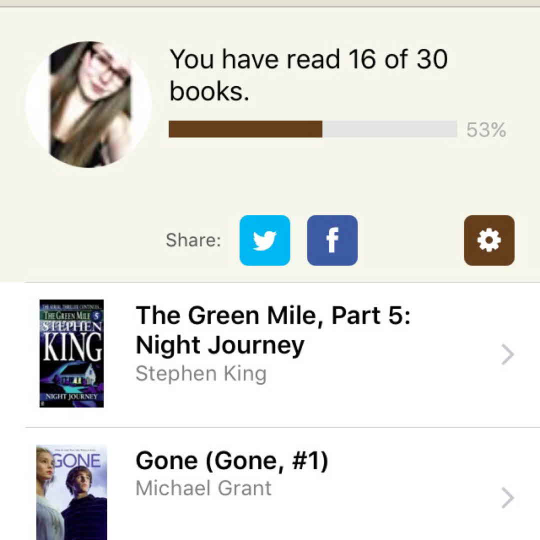Image resolution: width=540 pixels, height=540 pixels.
Task: Tap the Gone book cover thumbnail
Action: 71,492
